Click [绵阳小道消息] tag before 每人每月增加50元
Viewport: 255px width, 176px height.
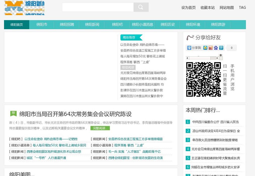20,145
